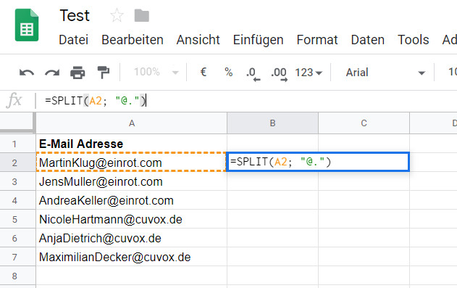The width and height of the screenshot is (457, 288).
Task: Open the Einfügen menu
Action: click(x=259, y=40)
